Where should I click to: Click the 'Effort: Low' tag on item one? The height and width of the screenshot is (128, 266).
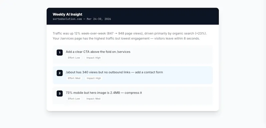(74, 58)
